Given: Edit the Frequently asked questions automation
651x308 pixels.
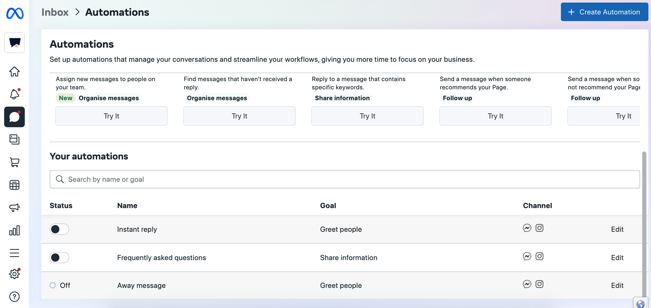Looking at the screenshot, I should coord(617,258).
